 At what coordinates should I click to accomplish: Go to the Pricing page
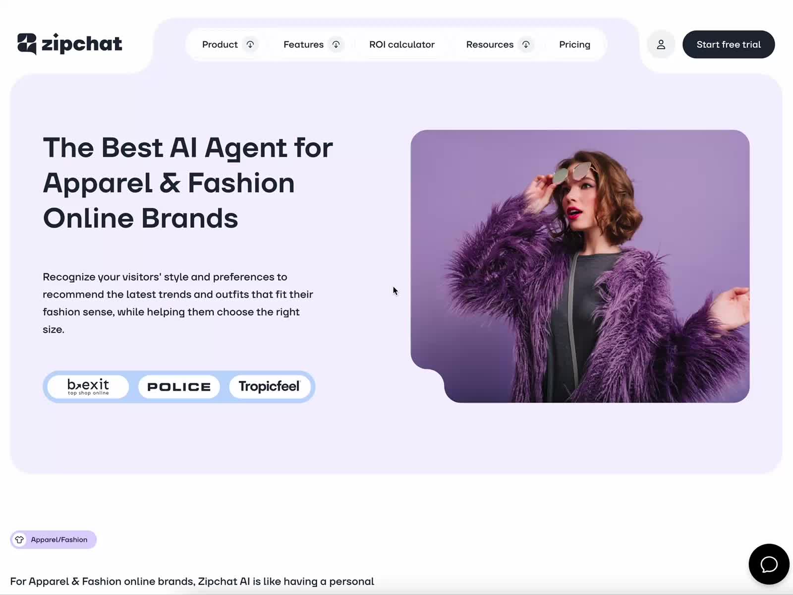[x=574, y=45]
